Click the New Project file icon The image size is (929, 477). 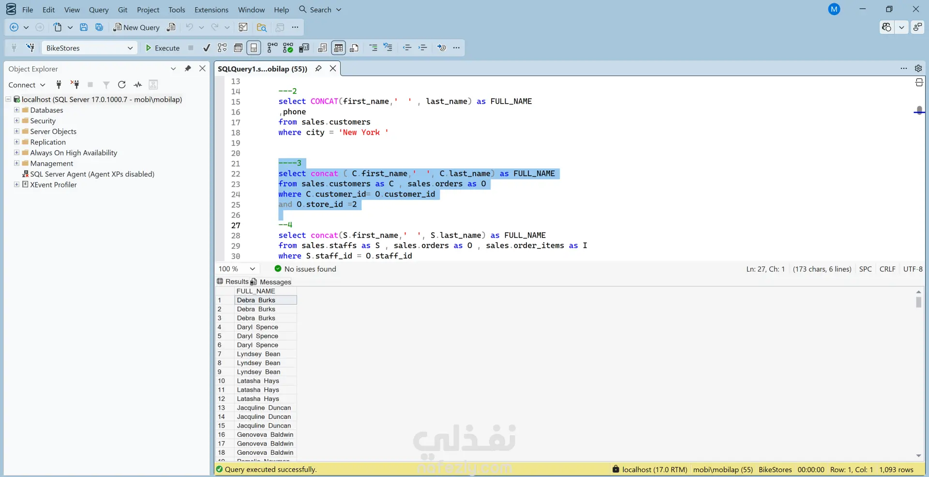tap(58, 27)
